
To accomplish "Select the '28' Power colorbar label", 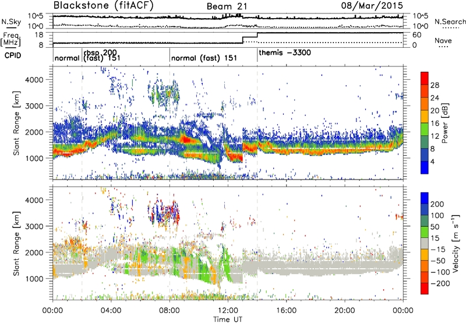I will (x=435, y=85).
